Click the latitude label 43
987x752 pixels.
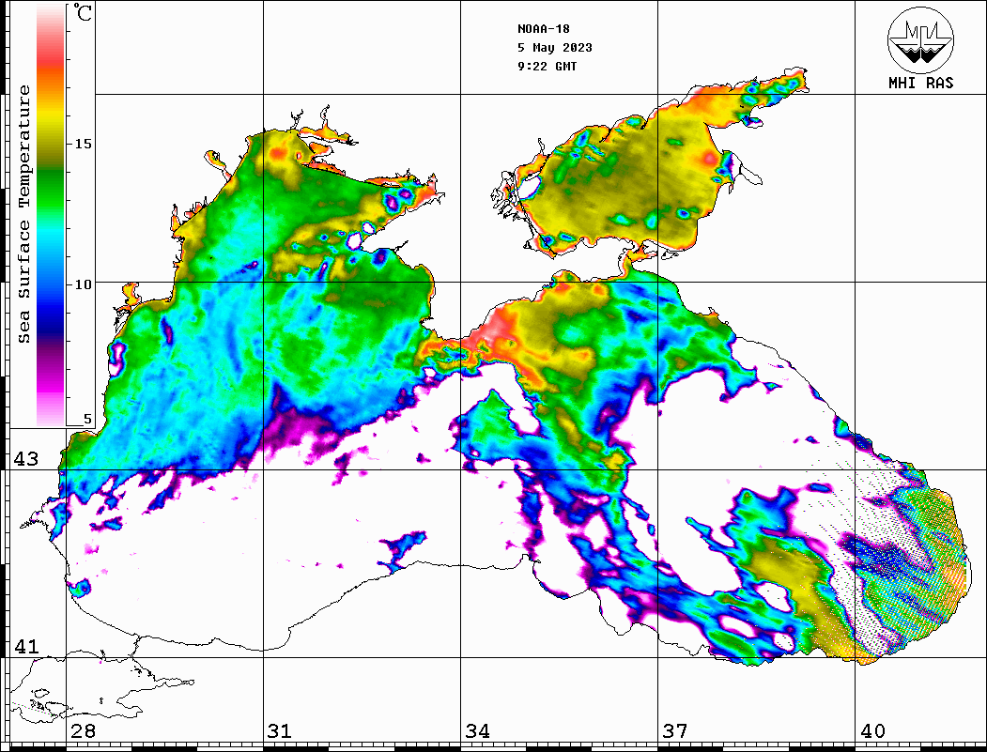click(x=26, y=459)
